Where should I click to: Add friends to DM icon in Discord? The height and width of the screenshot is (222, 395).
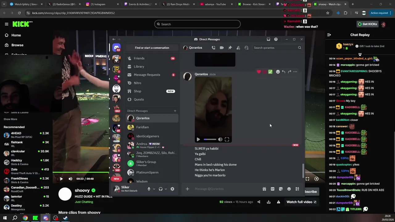coord(238,48)
